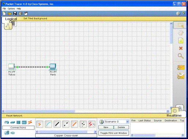Click the Destination column header
This screenshot has height=139, width=188.
pyautogui.click(x=171, y=121)
